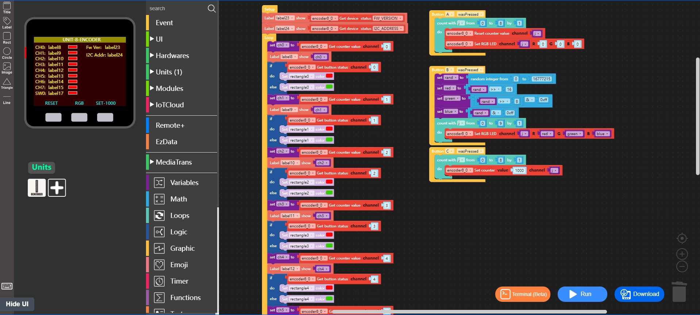
Task: Open the Loops block category
Action: 180,215
